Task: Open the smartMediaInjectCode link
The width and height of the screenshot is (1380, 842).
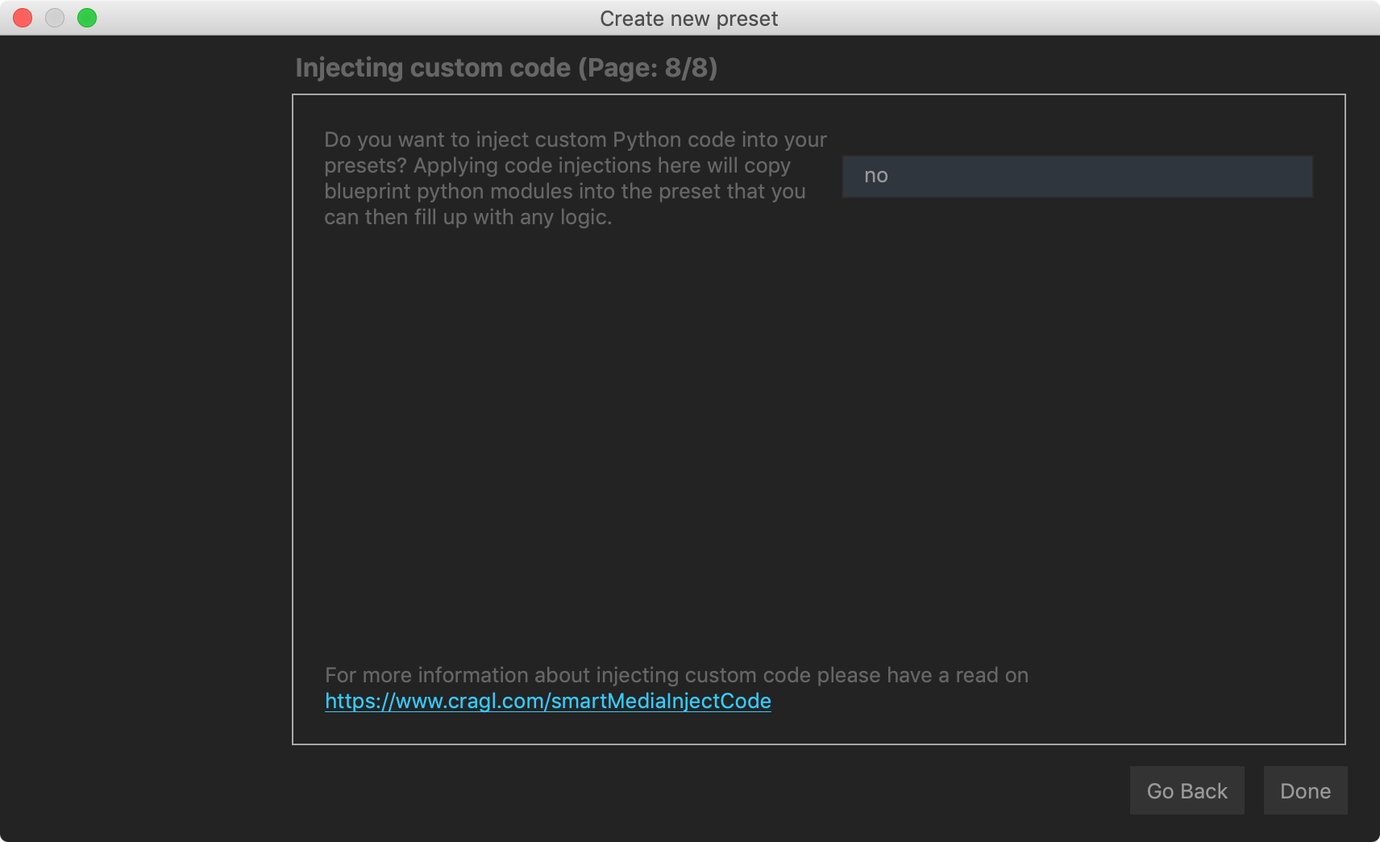Action: pyautogui.click(x=548, y=701)
